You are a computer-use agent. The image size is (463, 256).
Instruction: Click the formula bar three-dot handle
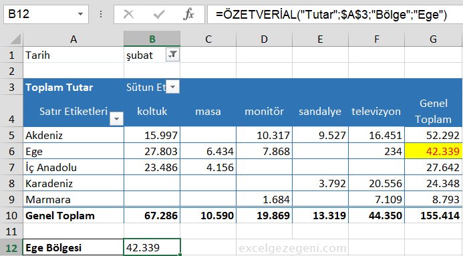[x=101, y=14]
